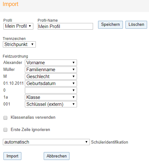149x165 pixels.
Task: Expand the Schlüssel (extern) mapping dropdown
Action: click(x=51, y=104)
